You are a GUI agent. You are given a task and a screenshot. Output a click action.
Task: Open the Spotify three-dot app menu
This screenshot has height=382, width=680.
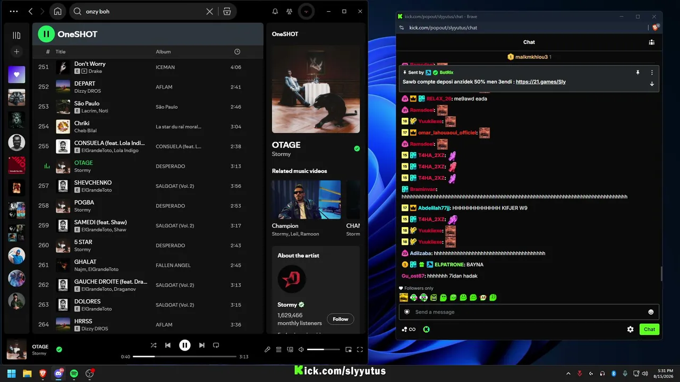(14, 11)
